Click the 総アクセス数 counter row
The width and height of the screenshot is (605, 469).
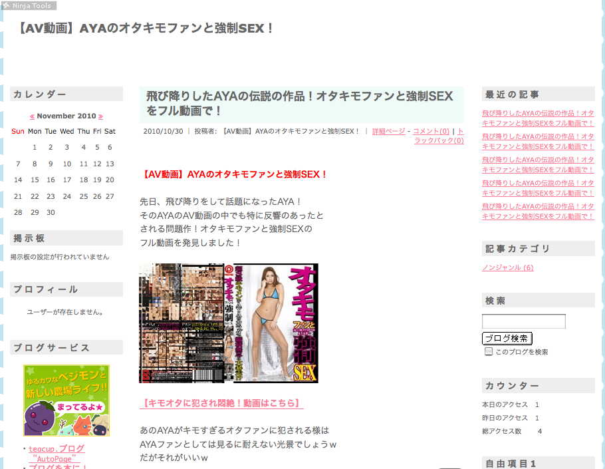512,432
